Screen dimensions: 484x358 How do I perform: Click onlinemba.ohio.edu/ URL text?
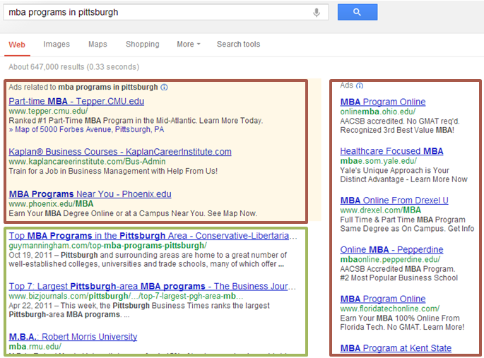pyautogui.click(x=378, y=112)
